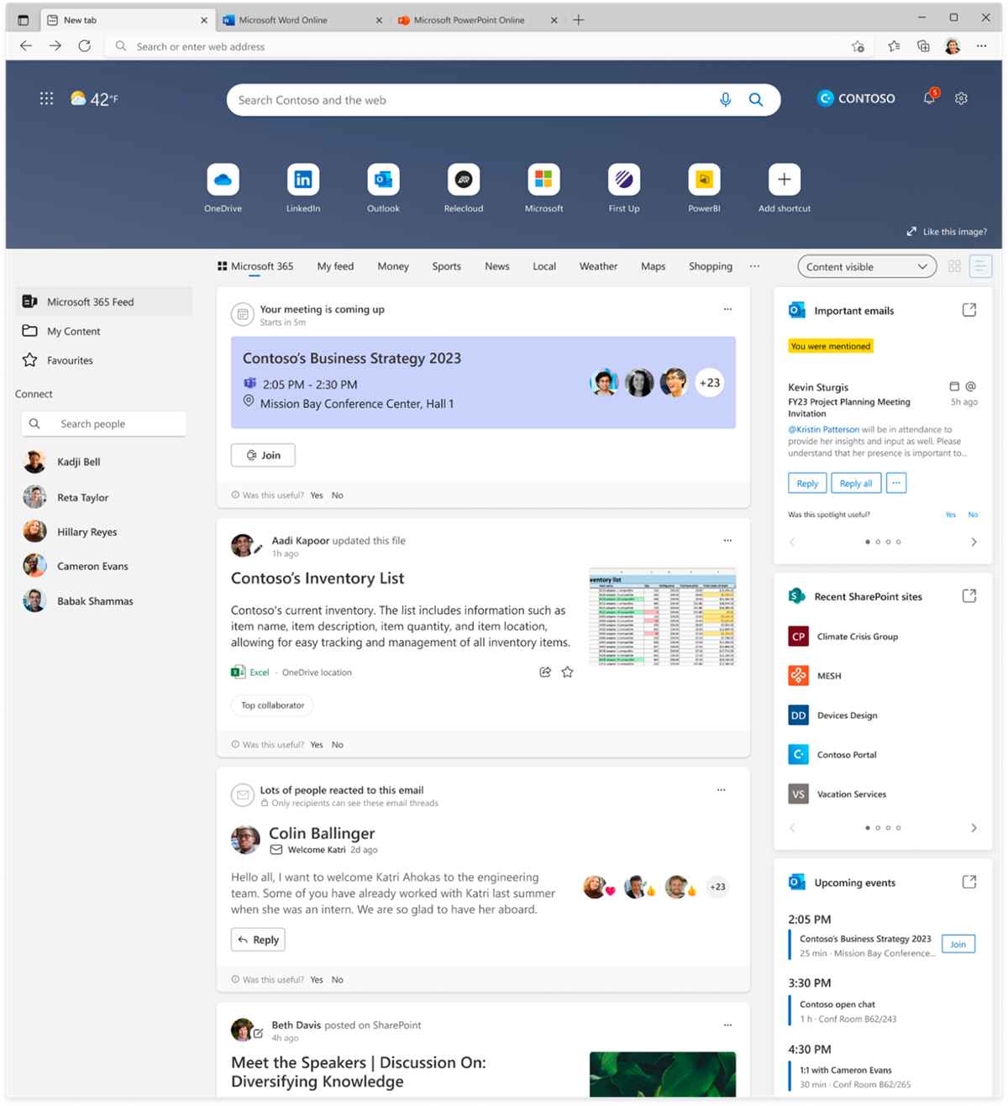Open Favourites in sidebar
Viewport: 1008px width, 1106px height.
103,360
